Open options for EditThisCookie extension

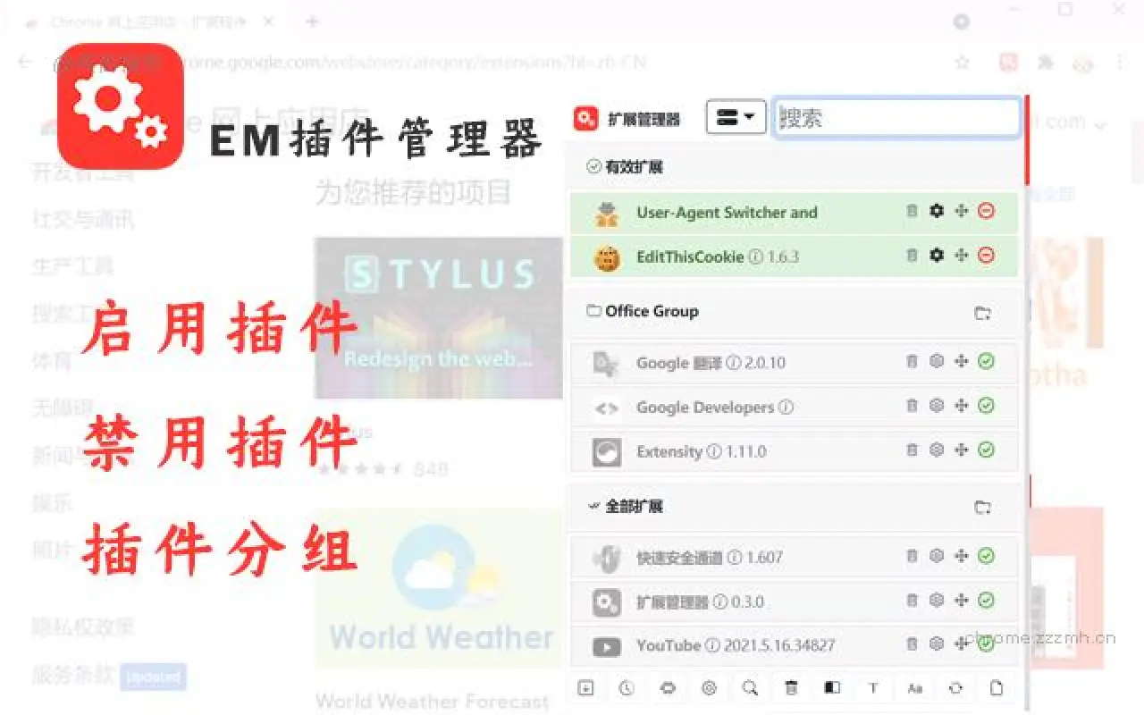point(936,257)
